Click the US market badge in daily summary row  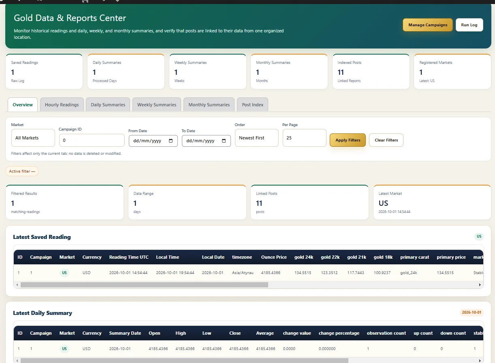point(64,349)
